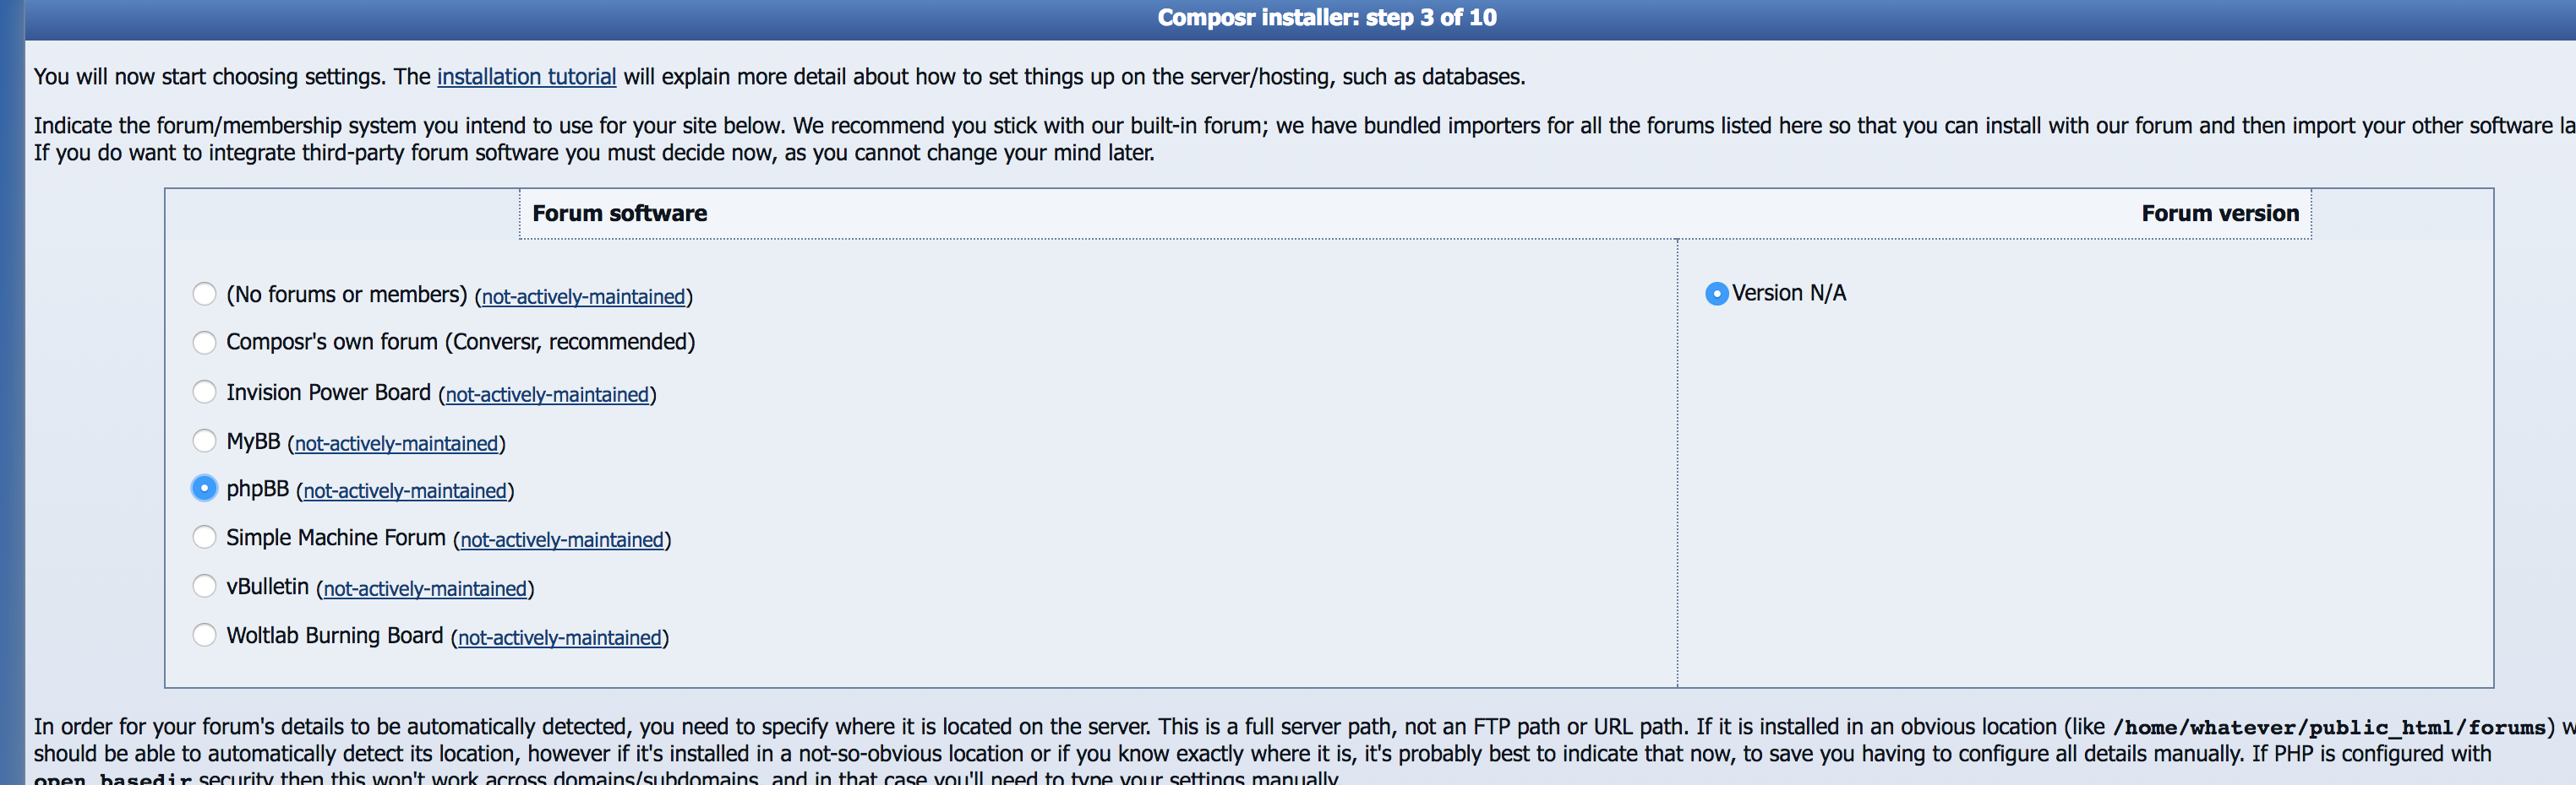Click the "Forum version" column header
Viewport: 2576px width, 785px height.
2219,214
